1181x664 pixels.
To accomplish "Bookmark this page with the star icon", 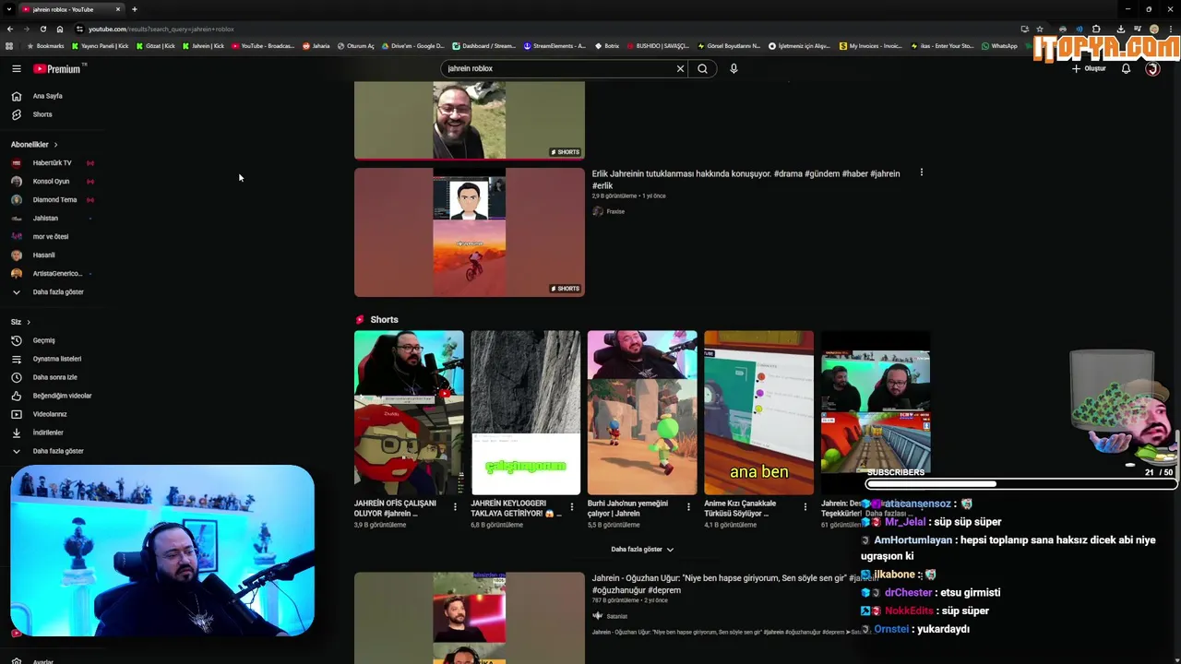I will 1040,29.
